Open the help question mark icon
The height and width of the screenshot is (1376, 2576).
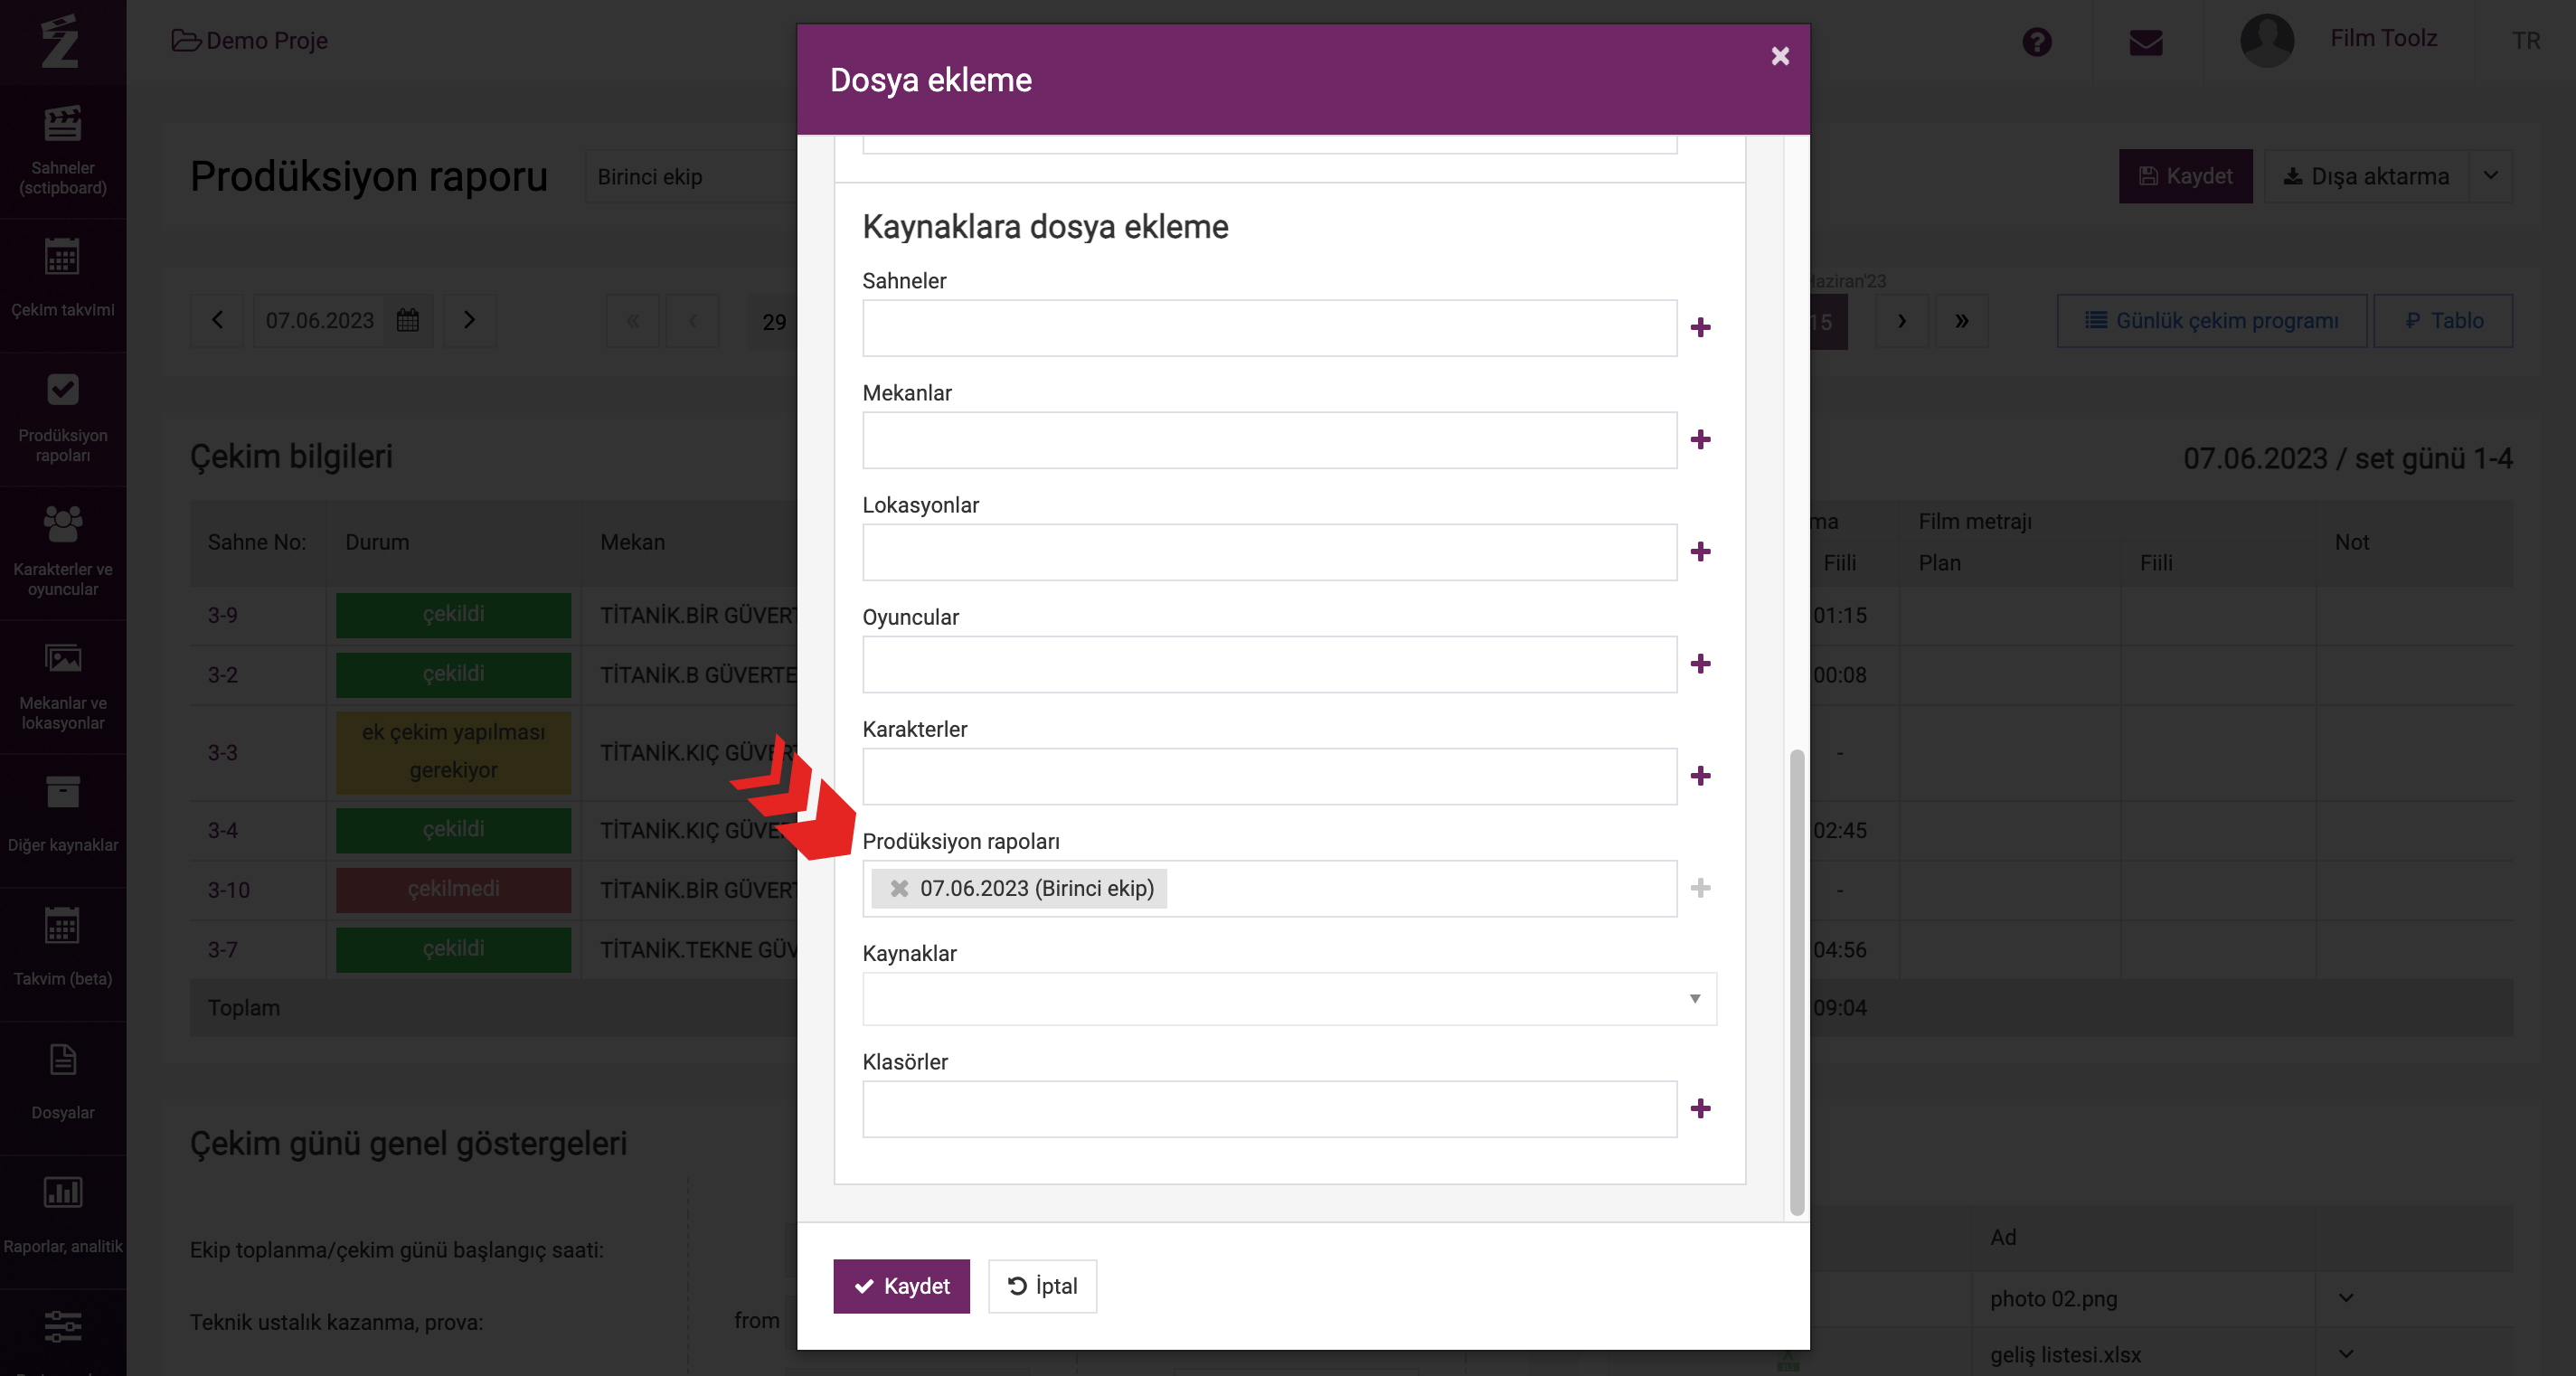point(2036,42)
